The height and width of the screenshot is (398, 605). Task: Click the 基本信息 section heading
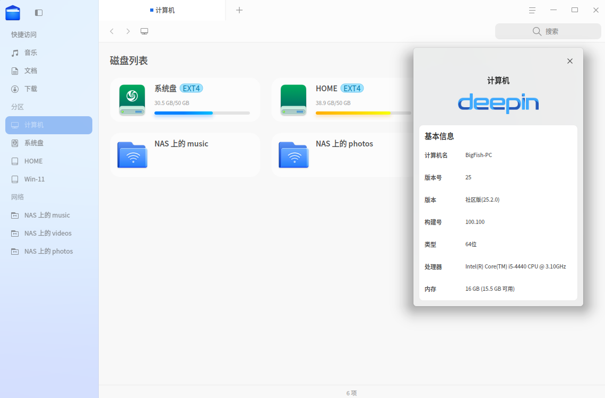pos(439,136)
